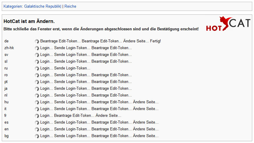Open the Galaktische Republik category link
This screenshot has width=254, height=143.
tap(42, 6)
